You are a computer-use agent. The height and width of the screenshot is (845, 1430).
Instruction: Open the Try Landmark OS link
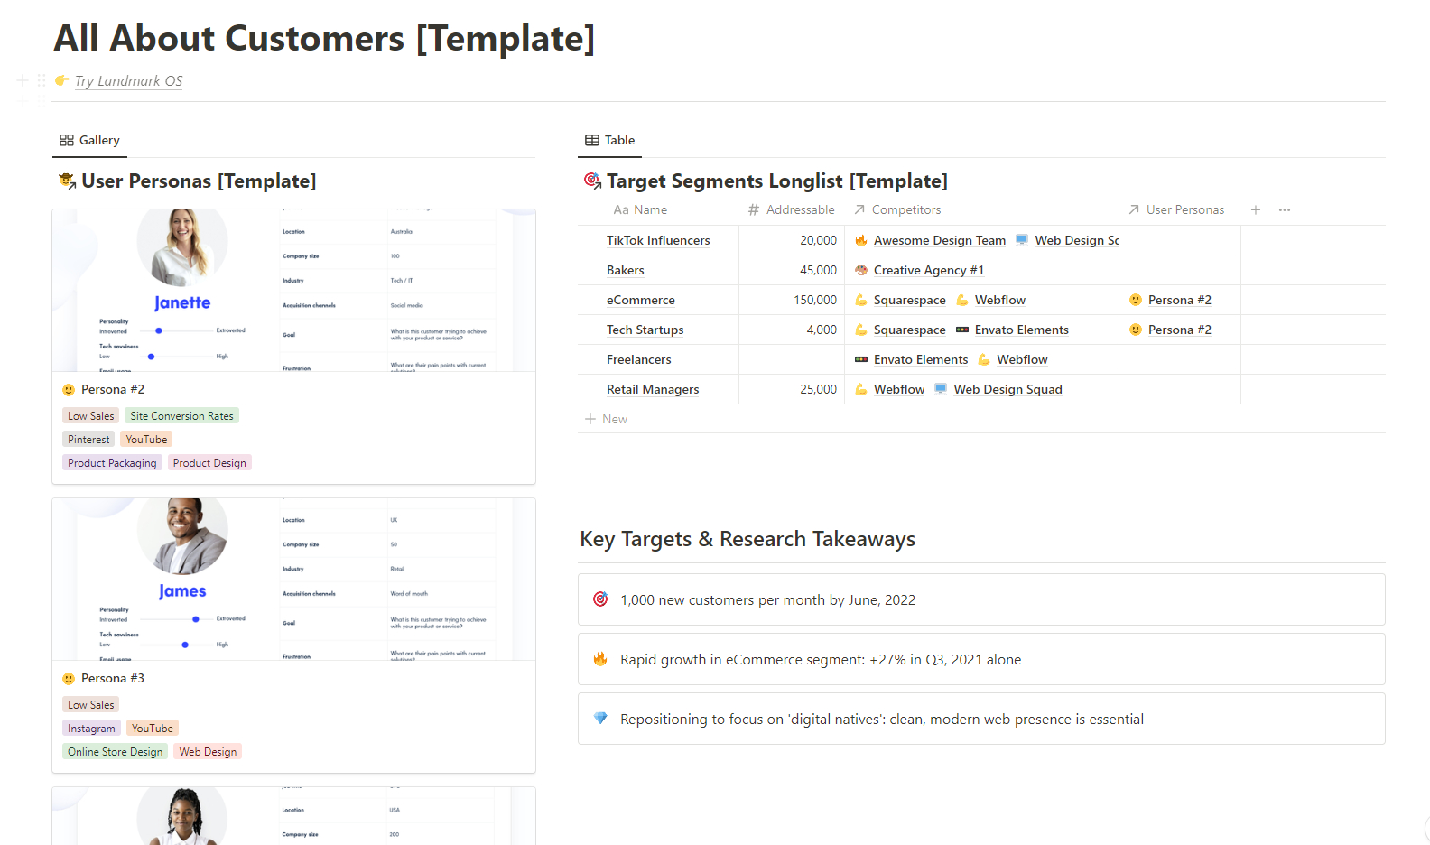(x=128, y=80)
